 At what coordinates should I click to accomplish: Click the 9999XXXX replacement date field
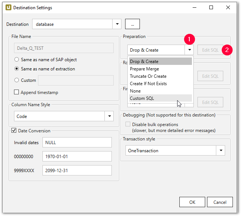pyautogui.click(x=77, y=170)
